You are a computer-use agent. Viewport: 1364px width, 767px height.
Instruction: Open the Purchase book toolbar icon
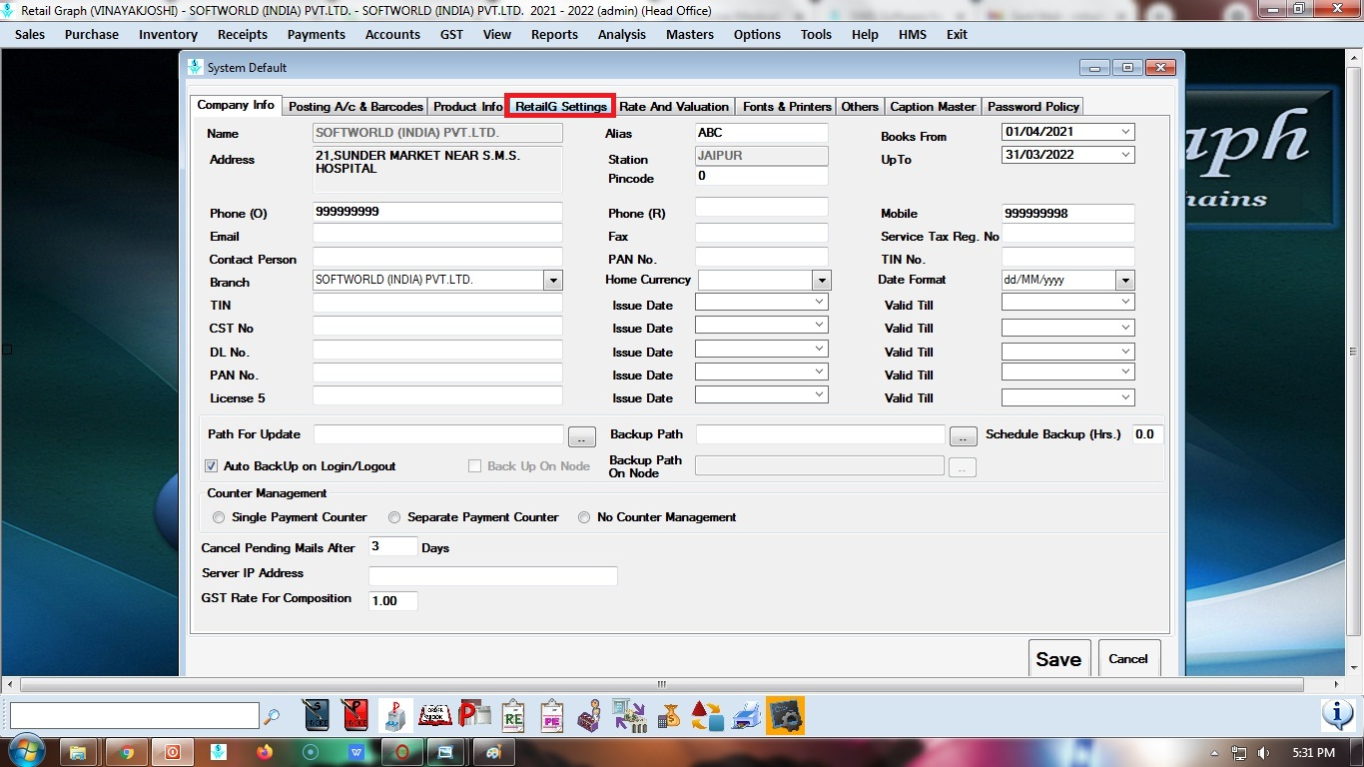pyautogui.click(x=355, y=715)
